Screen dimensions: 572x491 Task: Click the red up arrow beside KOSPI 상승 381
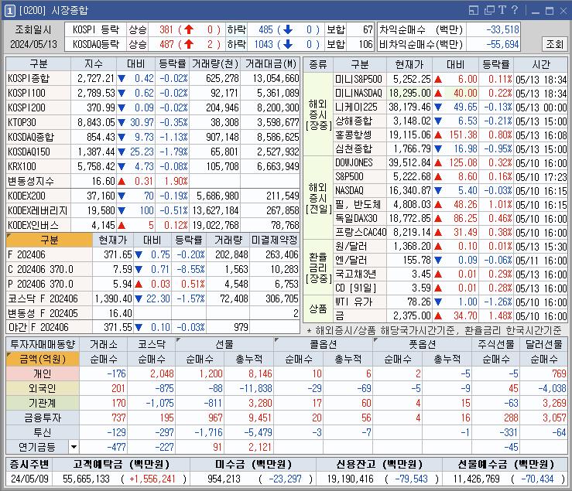[x=189, y=29]
